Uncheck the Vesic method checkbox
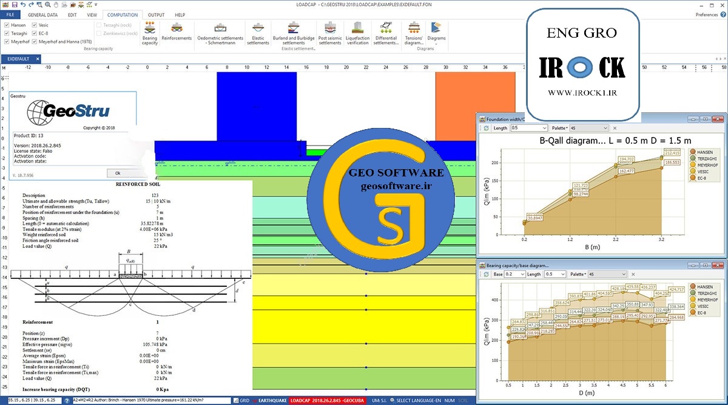This screenshot has height=405, width=728. 35,25
